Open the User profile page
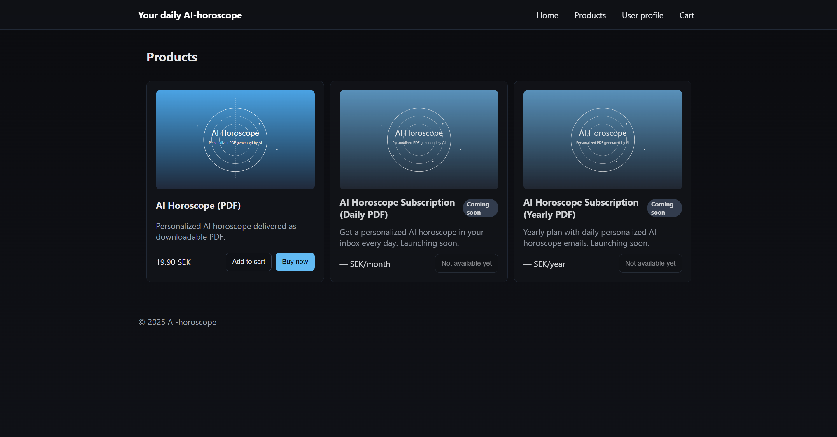 click(x=642, y=15)
